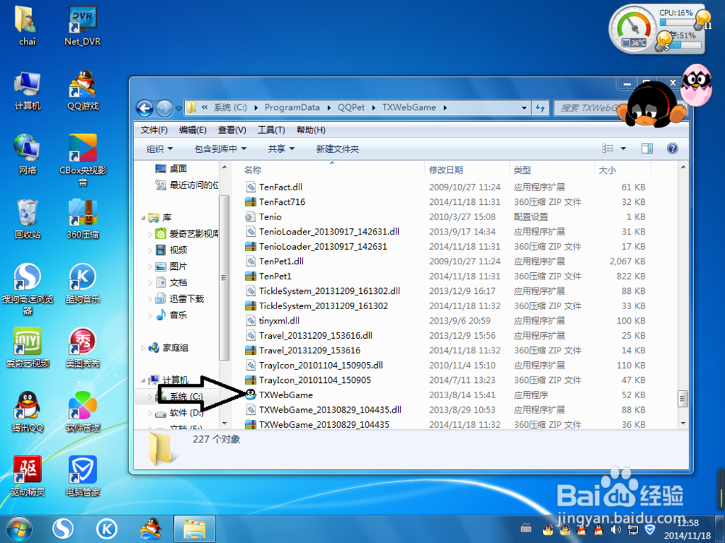Click file list vertical scrollbar thumb
Screen dimensions: 725x543
click(682, 398)
